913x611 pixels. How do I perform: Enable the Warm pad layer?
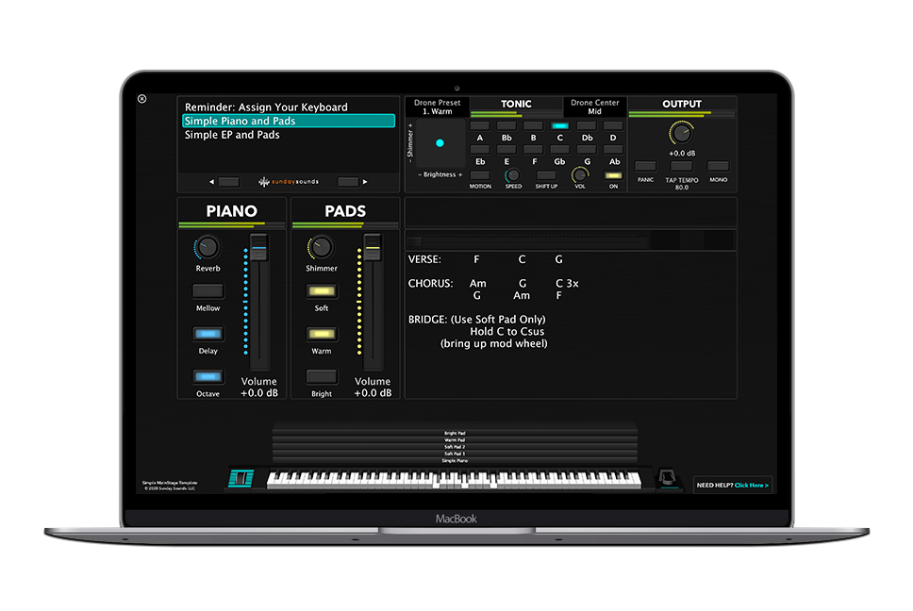click(x=321, y=334)
